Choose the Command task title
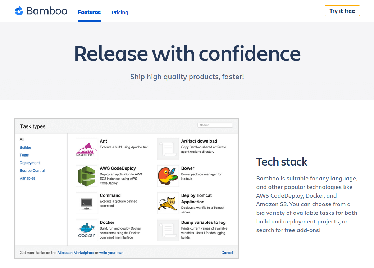The width and height of the screenshot is (374, 268). pyautogui.click(x=110, y=195)
